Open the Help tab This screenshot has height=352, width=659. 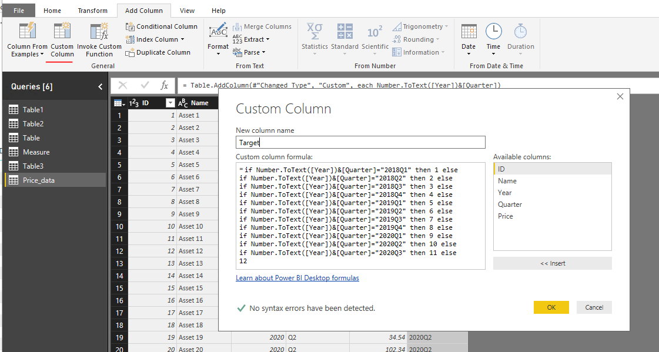219,11
